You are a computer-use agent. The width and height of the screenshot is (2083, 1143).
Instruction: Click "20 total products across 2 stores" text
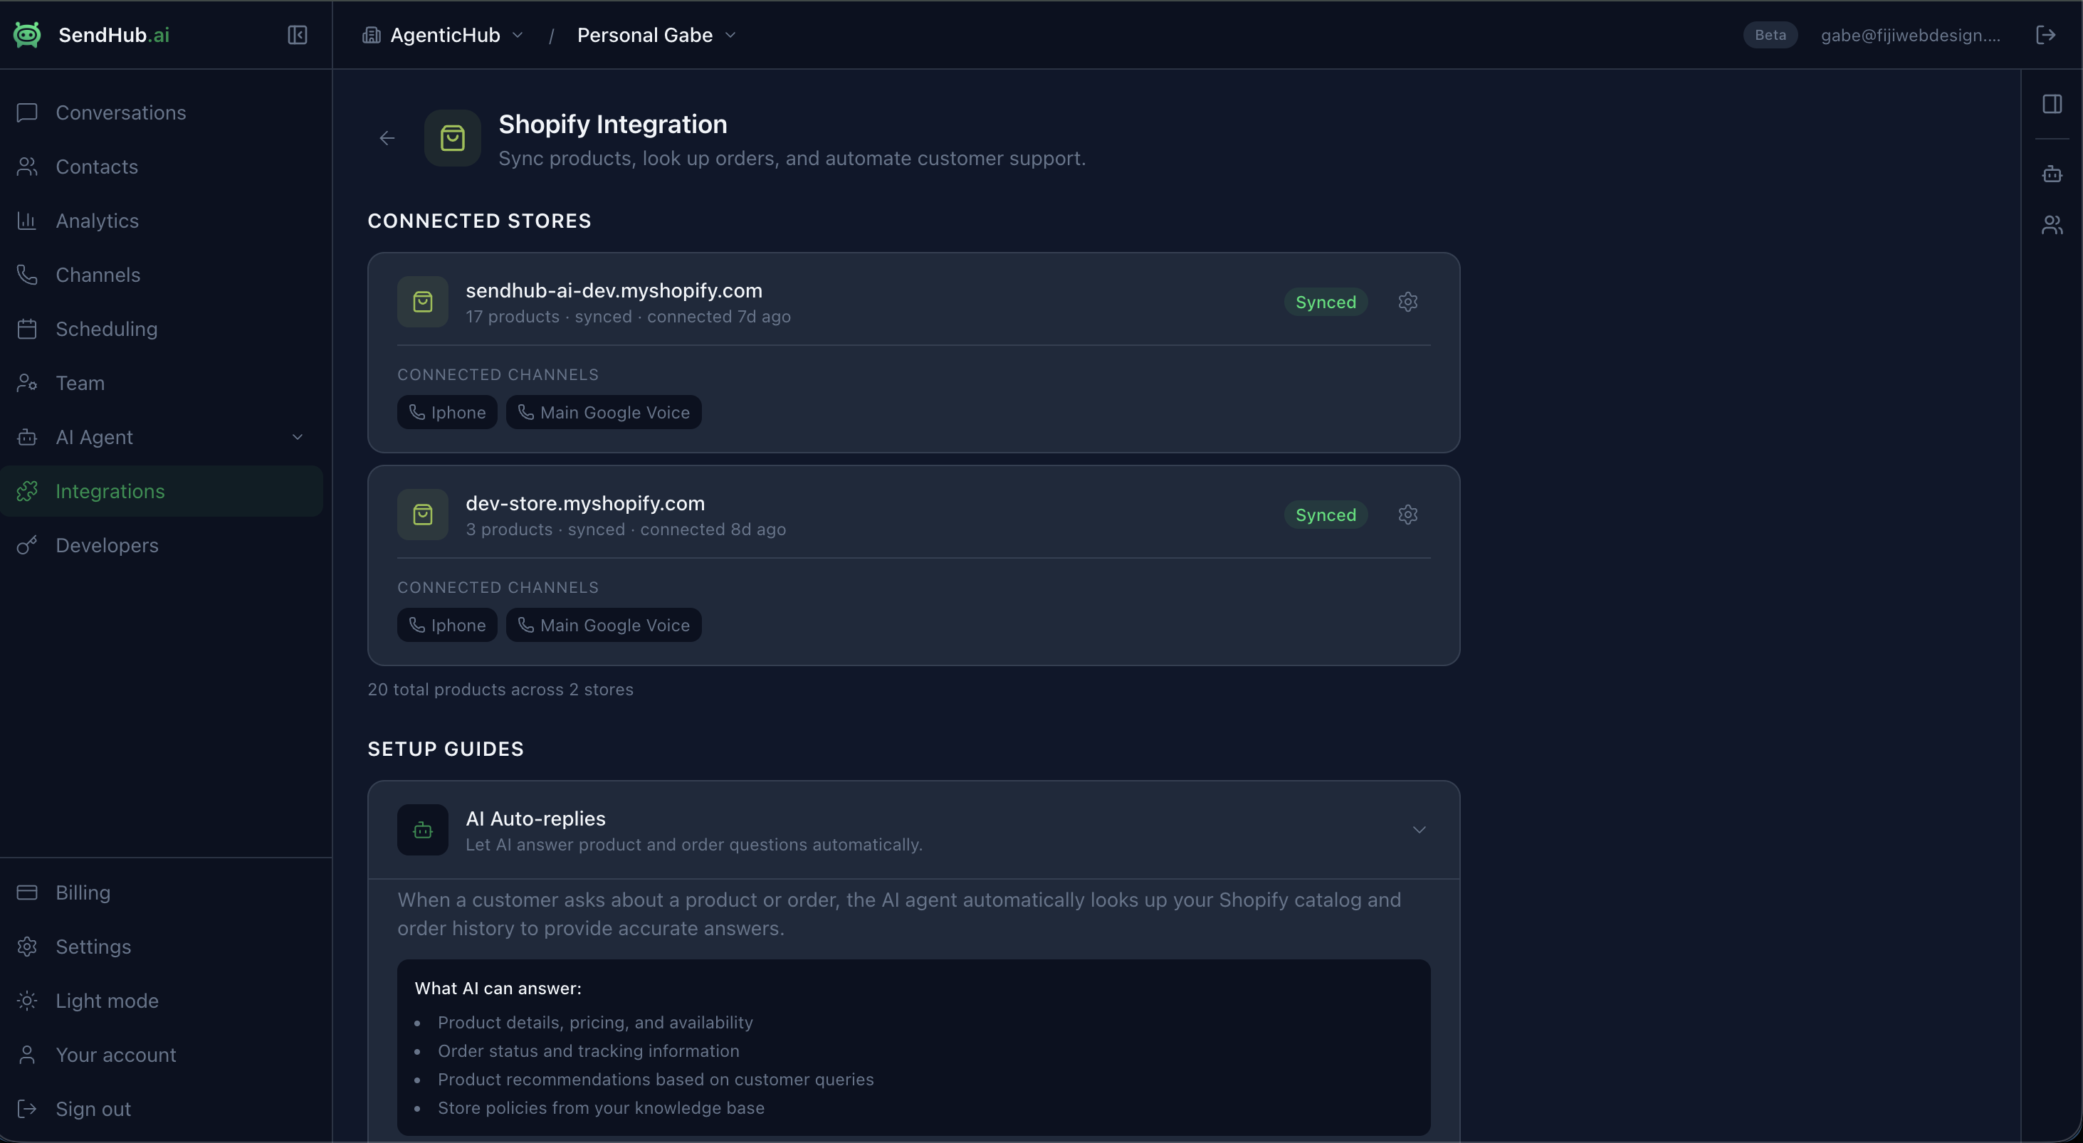500,690
